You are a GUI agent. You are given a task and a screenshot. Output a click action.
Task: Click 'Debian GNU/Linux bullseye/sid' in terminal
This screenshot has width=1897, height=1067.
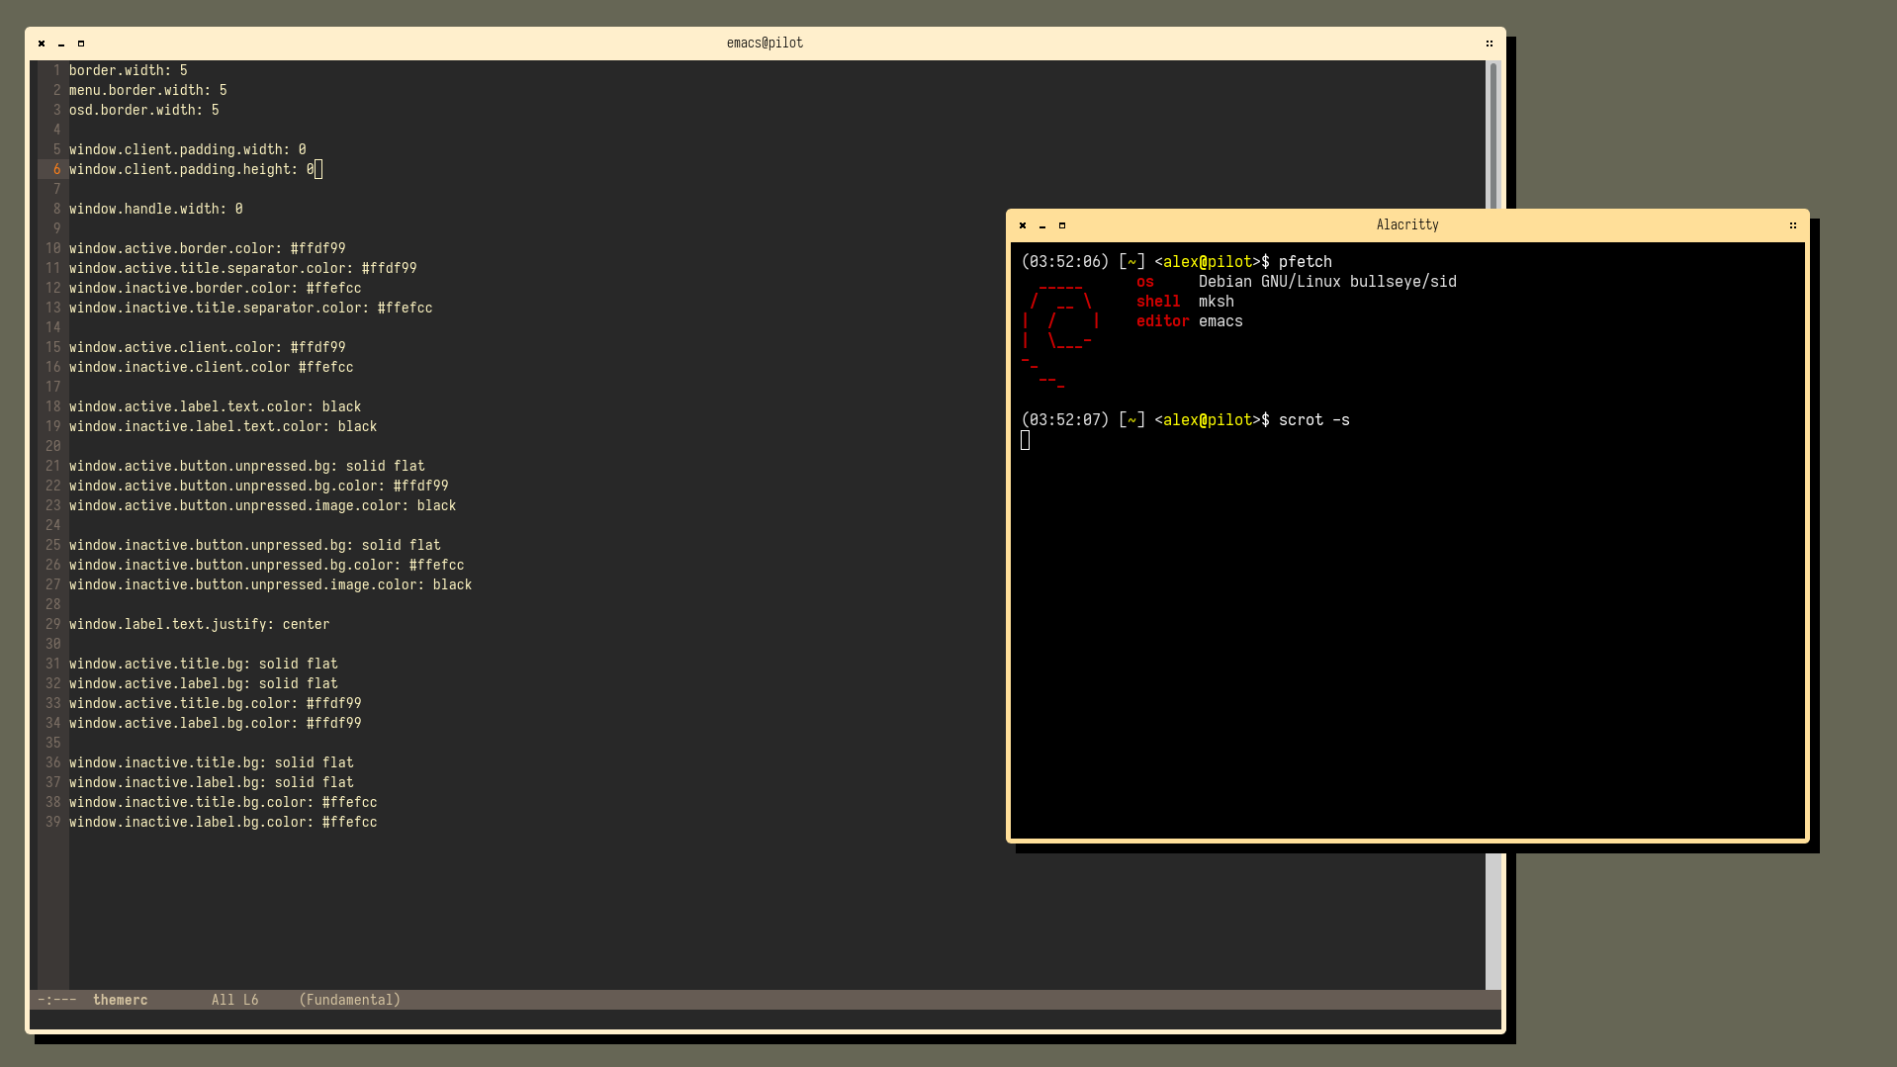1327,282
